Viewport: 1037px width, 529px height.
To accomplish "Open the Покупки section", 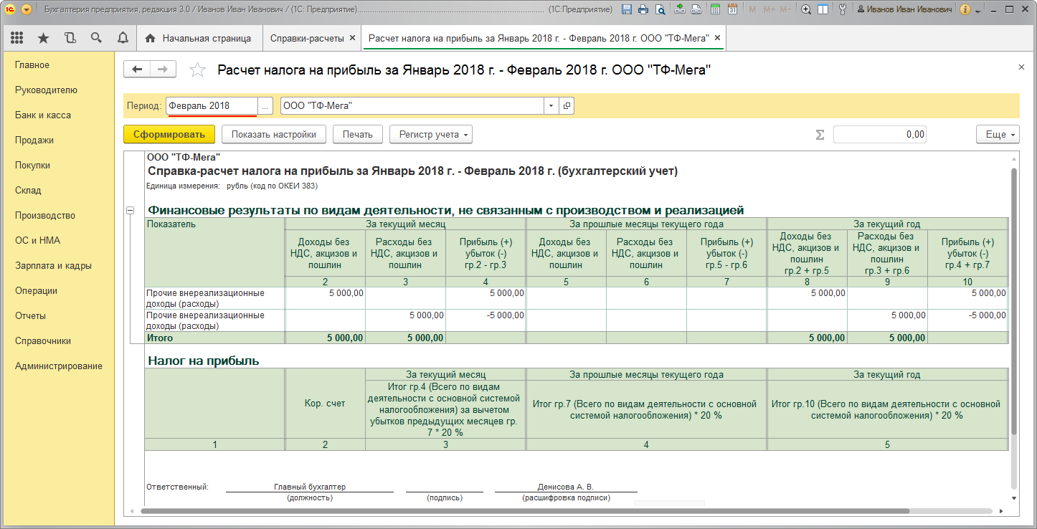I will coord(32,166).
